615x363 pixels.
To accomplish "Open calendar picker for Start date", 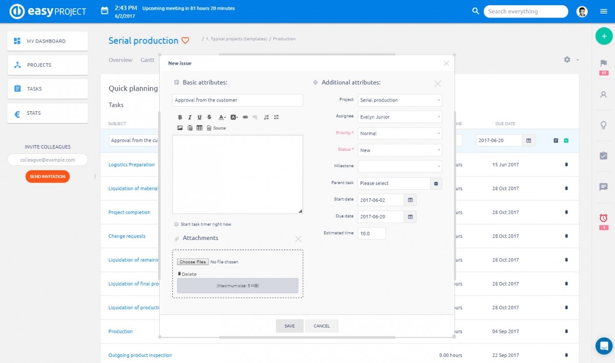I will click(410, 200).
